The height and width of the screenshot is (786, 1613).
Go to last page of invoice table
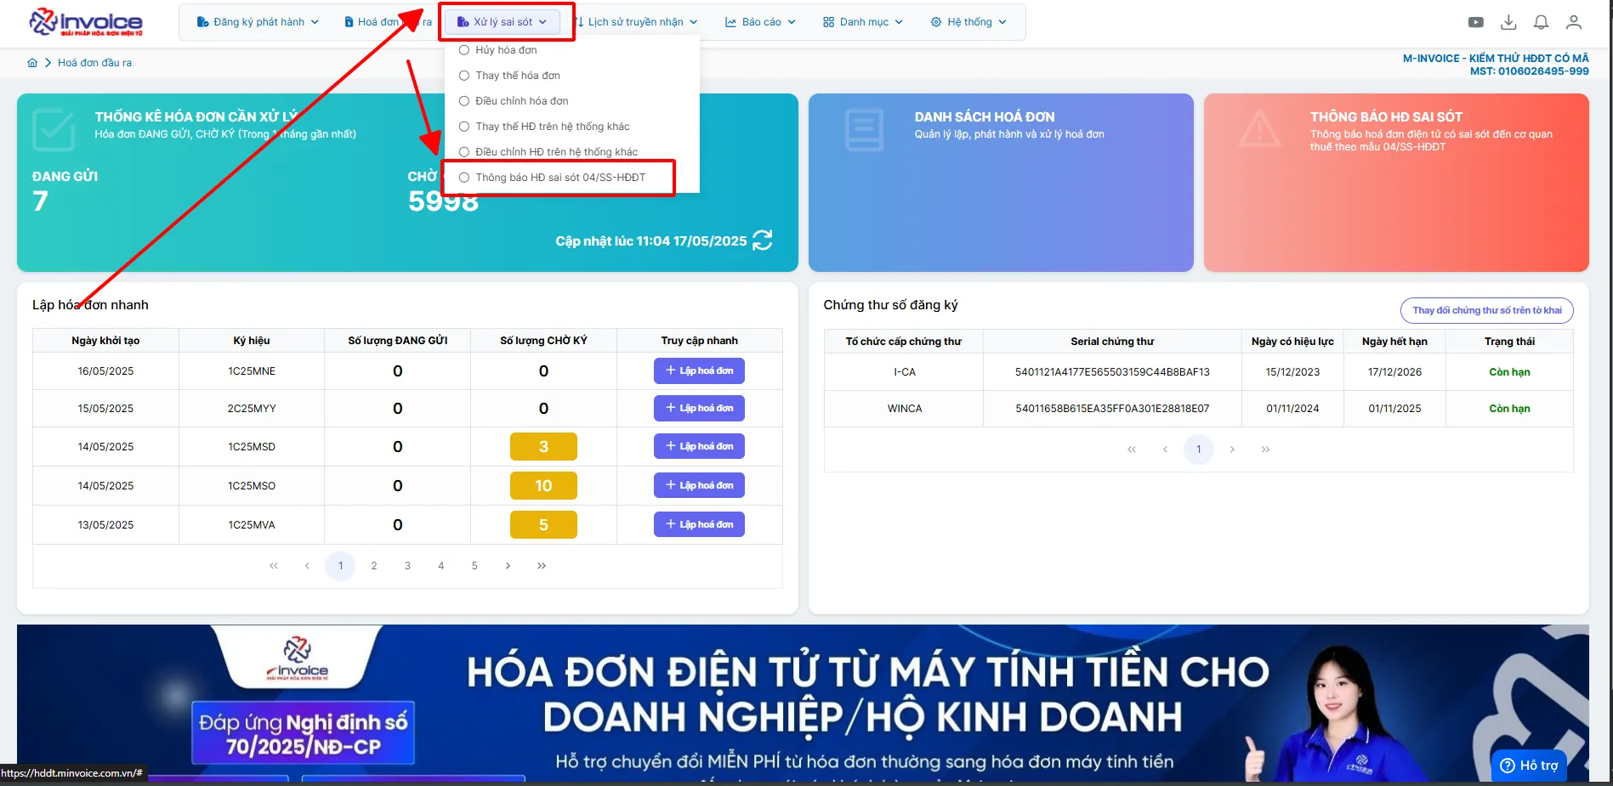coord(542,566)
